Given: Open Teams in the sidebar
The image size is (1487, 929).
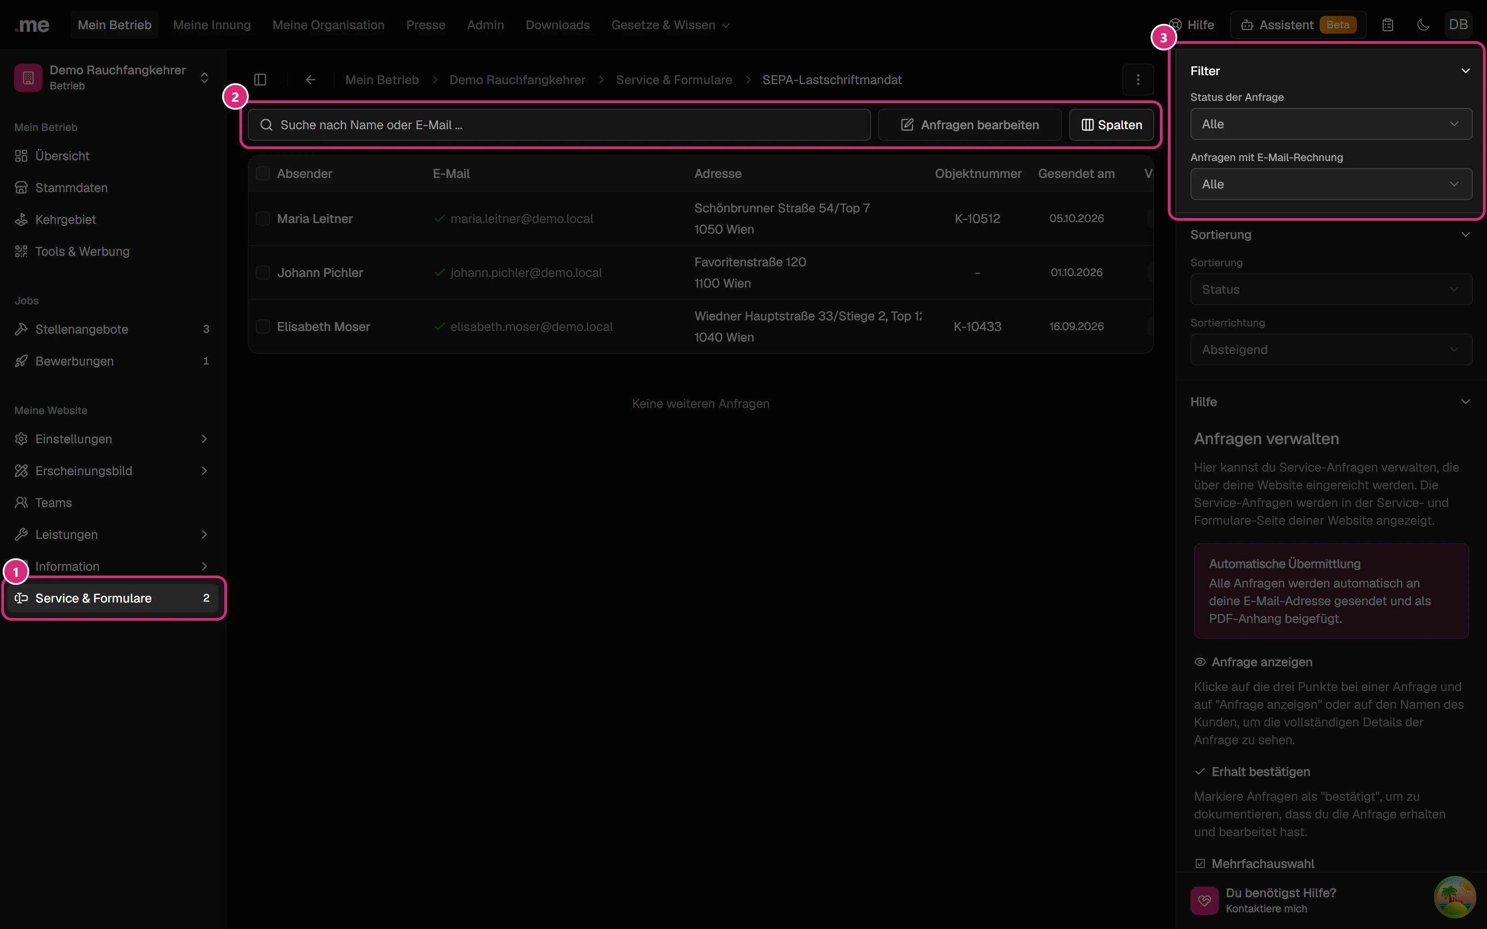Looking at the screenshot, I should tap(114, 503).
